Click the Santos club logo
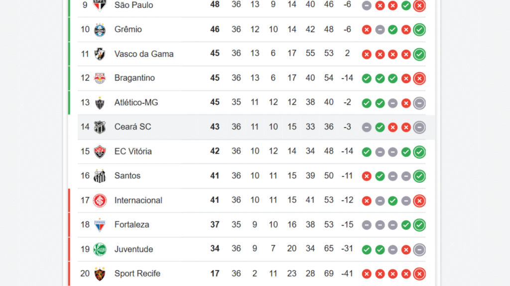This screenshot has width=510, height=286. pyautogui.click(x=100, y=176)
